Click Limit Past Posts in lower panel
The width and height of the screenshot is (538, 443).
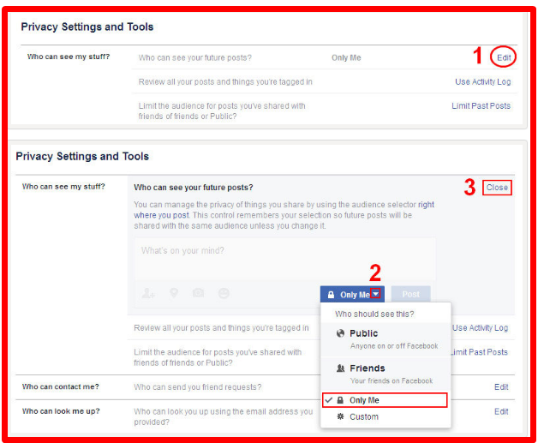(x=479, y=352)
